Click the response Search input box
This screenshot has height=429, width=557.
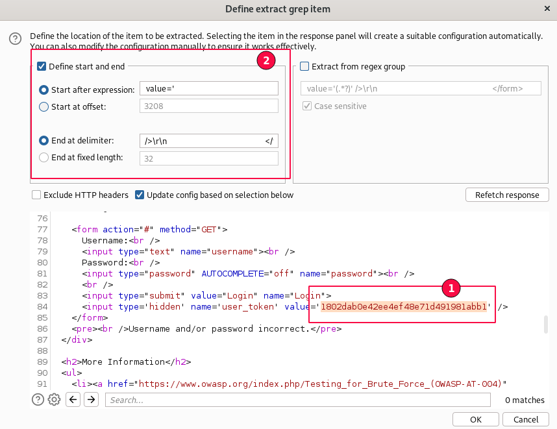point(297,400)
